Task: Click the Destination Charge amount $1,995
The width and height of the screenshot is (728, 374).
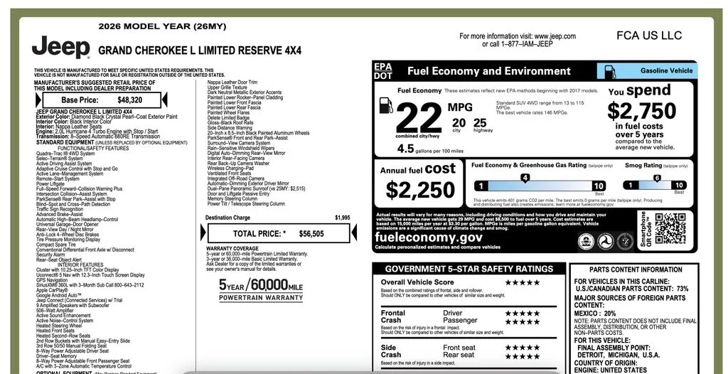Action: (x=343, y=218)
